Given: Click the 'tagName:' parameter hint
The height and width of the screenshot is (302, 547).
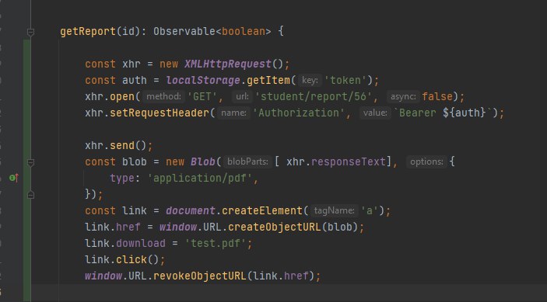Looking at the screenshot, I should click(334, 211).
